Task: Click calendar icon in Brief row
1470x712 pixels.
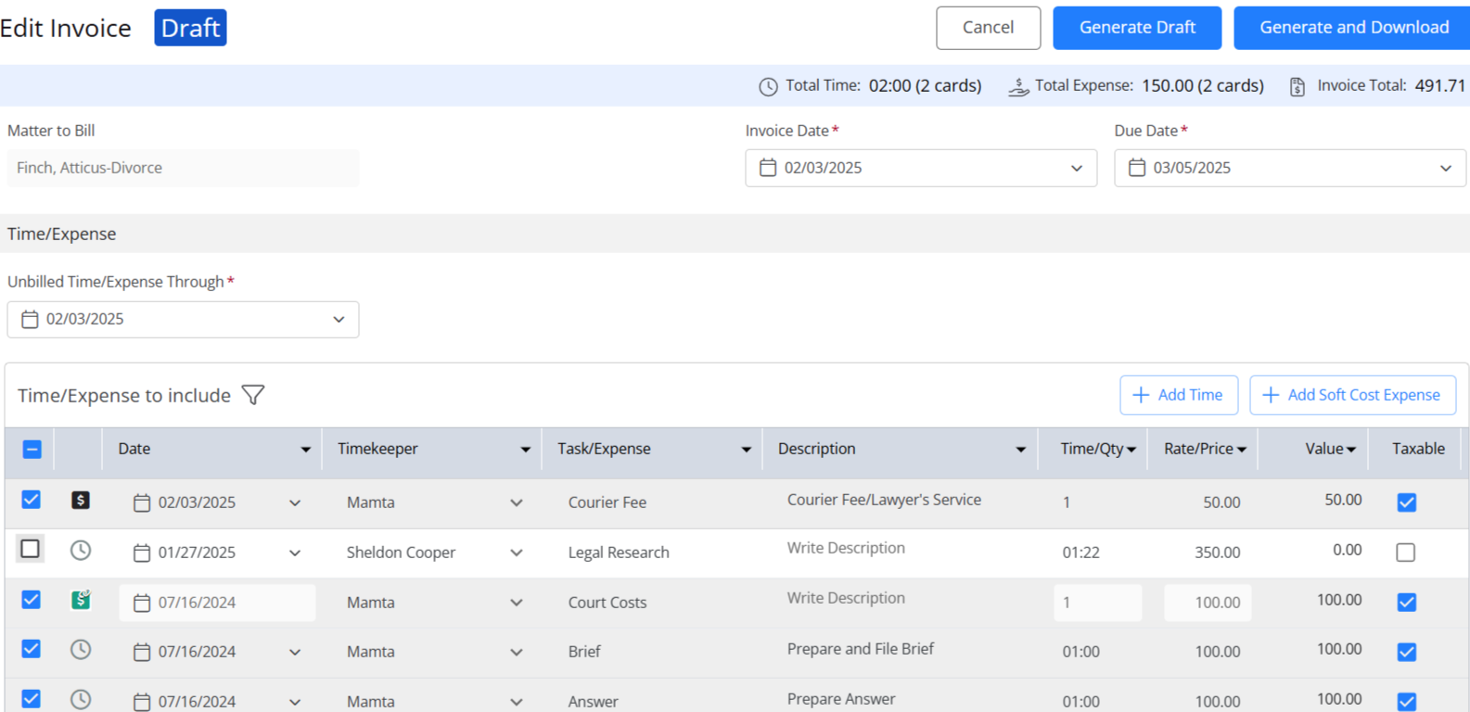Action: tap(142, 652)
